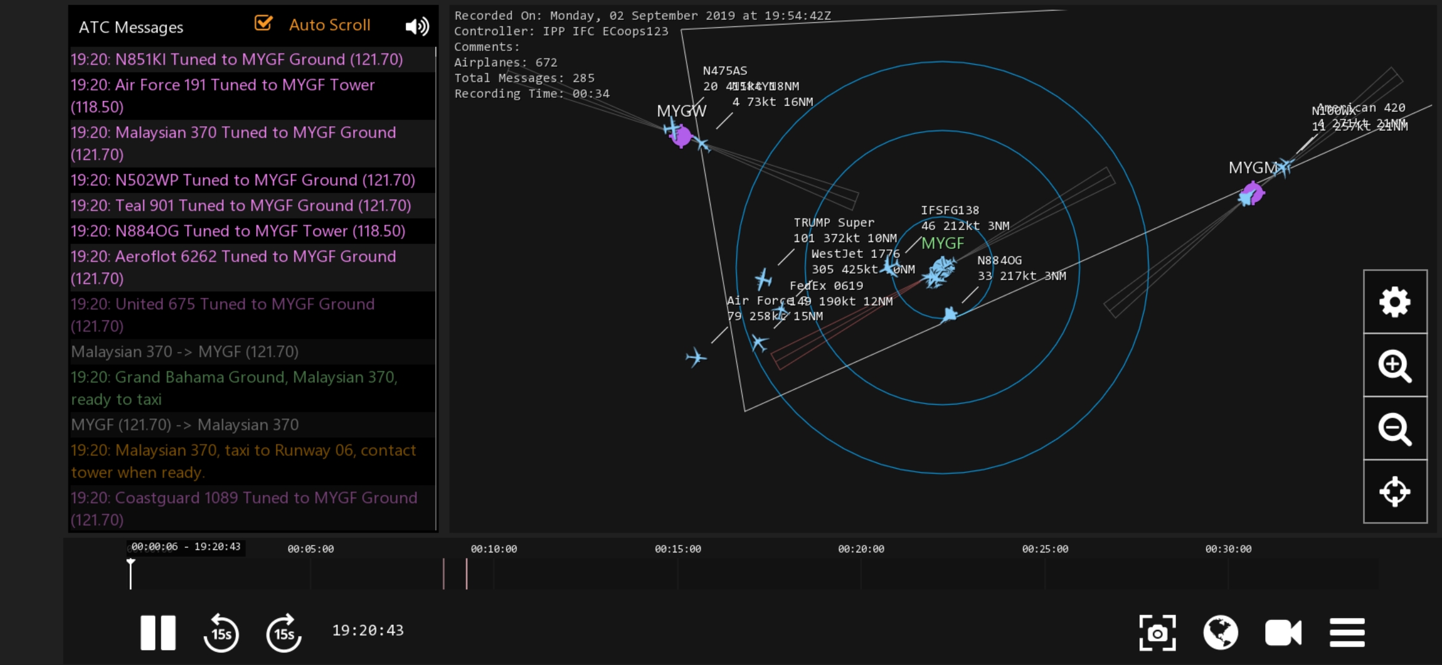
Task: Pause the recording playback
Action: point(158,632)
